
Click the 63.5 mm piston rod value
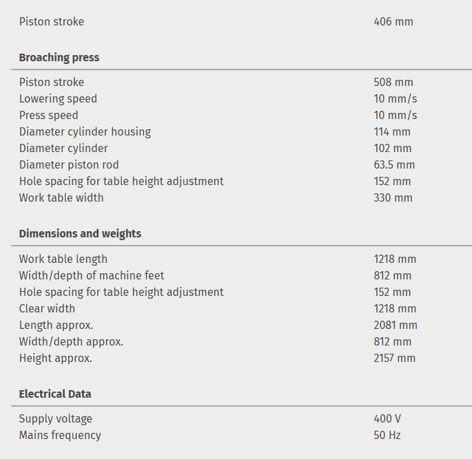[x=394, y=165]
